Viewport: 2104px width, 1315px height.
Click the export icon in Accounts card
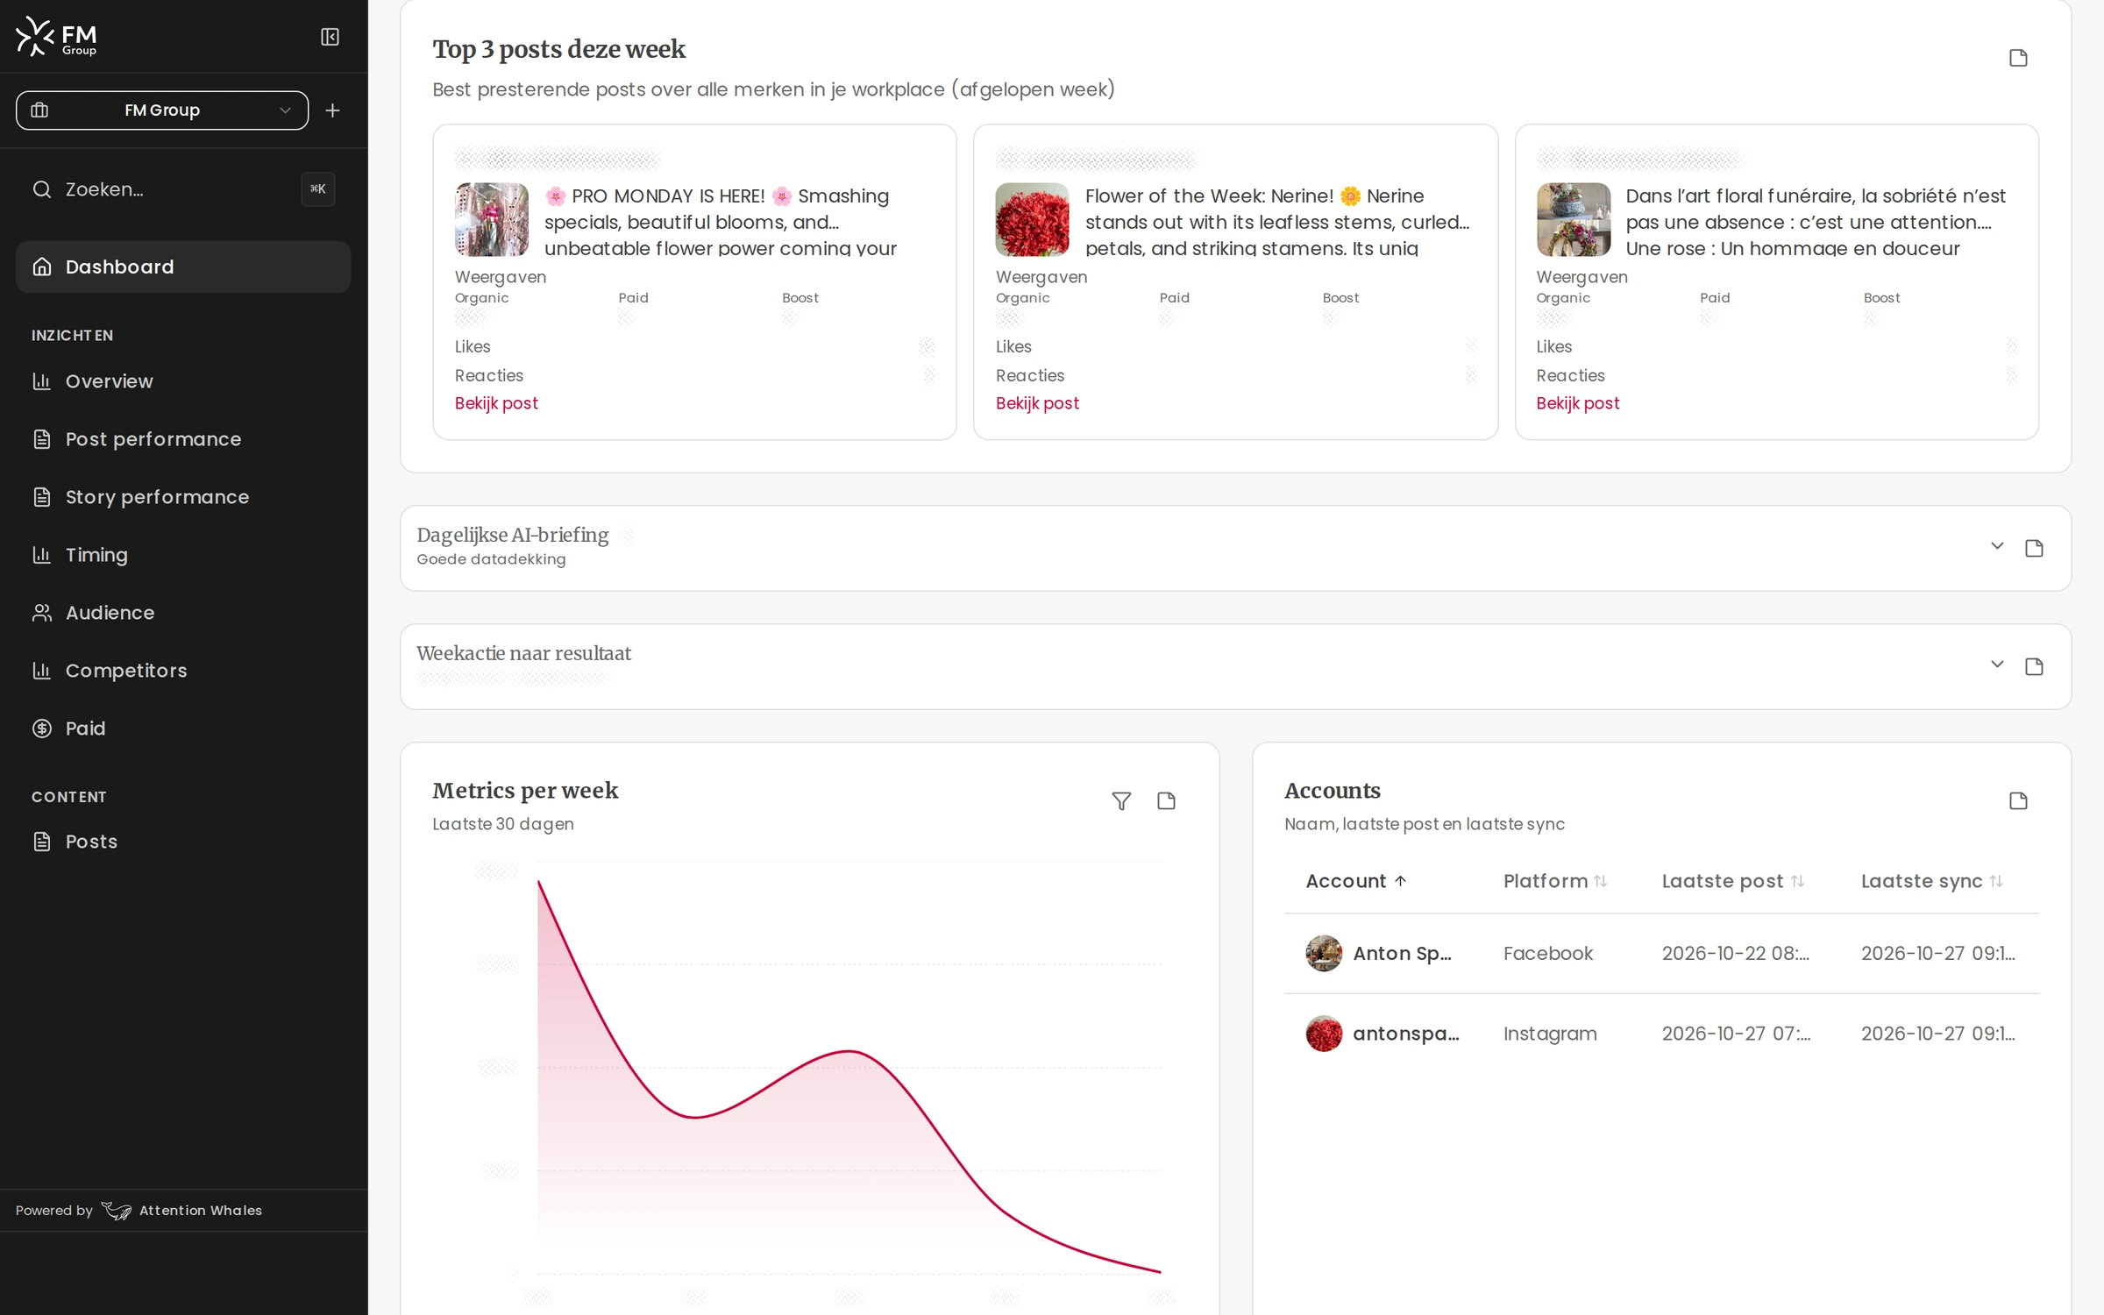(2018, 801)
